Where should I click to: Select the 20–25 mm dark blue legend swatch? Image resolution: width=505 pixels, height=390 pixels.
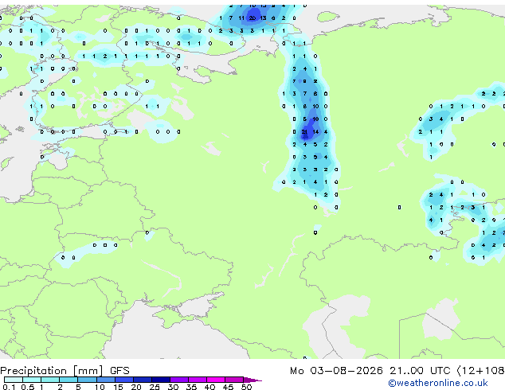tap(143, 380)
